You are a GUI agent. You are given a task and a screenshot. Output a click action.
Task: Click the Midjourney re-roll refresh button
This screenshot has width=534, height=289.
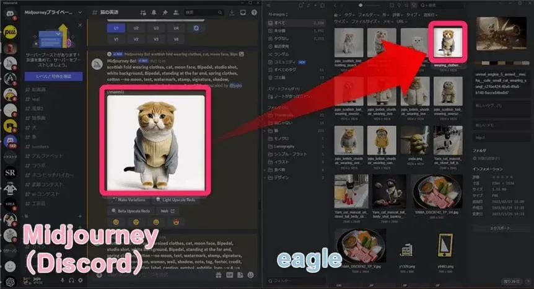tap(196, 29)
